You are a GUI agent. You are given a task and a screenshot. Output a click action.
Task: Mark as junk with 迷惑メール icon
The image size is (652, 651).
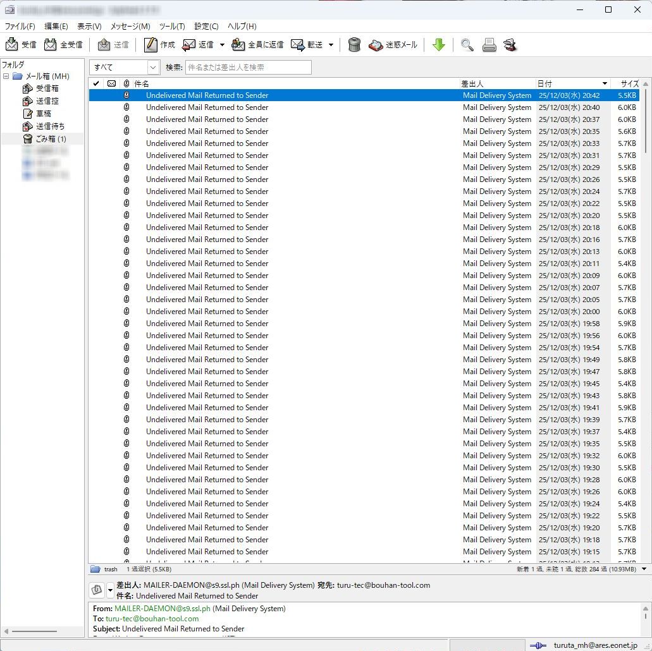376,45
